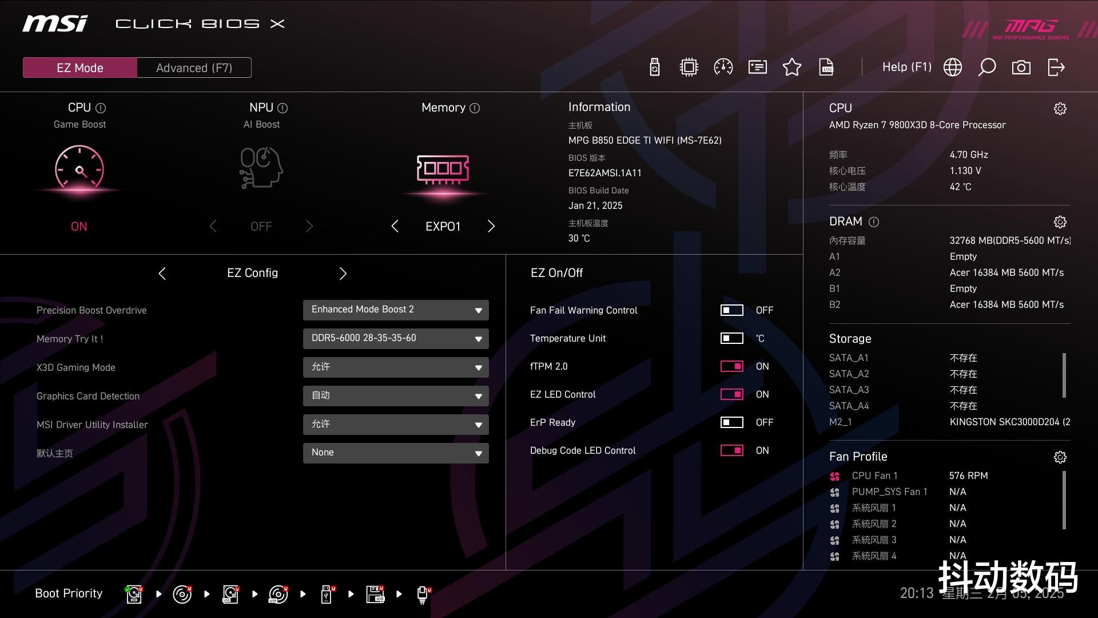Click the Fan Profile list scrollbar

click(1064, 500)
